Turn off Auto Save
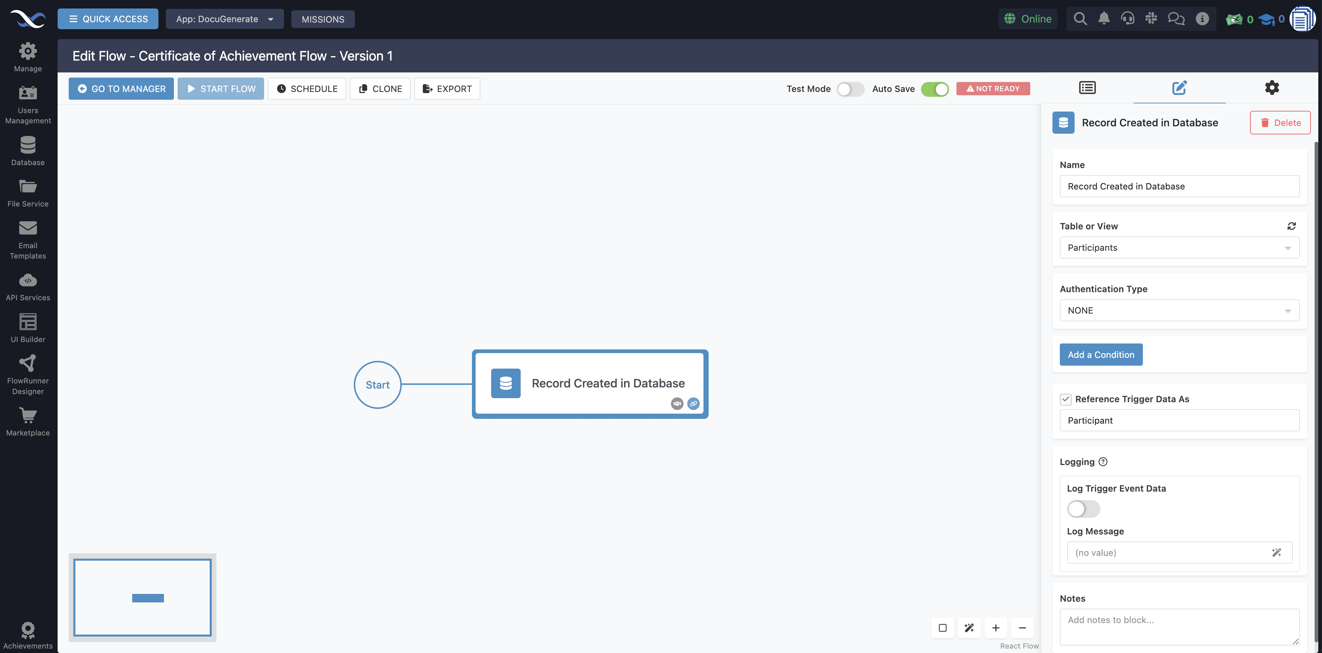 [935, 89]
